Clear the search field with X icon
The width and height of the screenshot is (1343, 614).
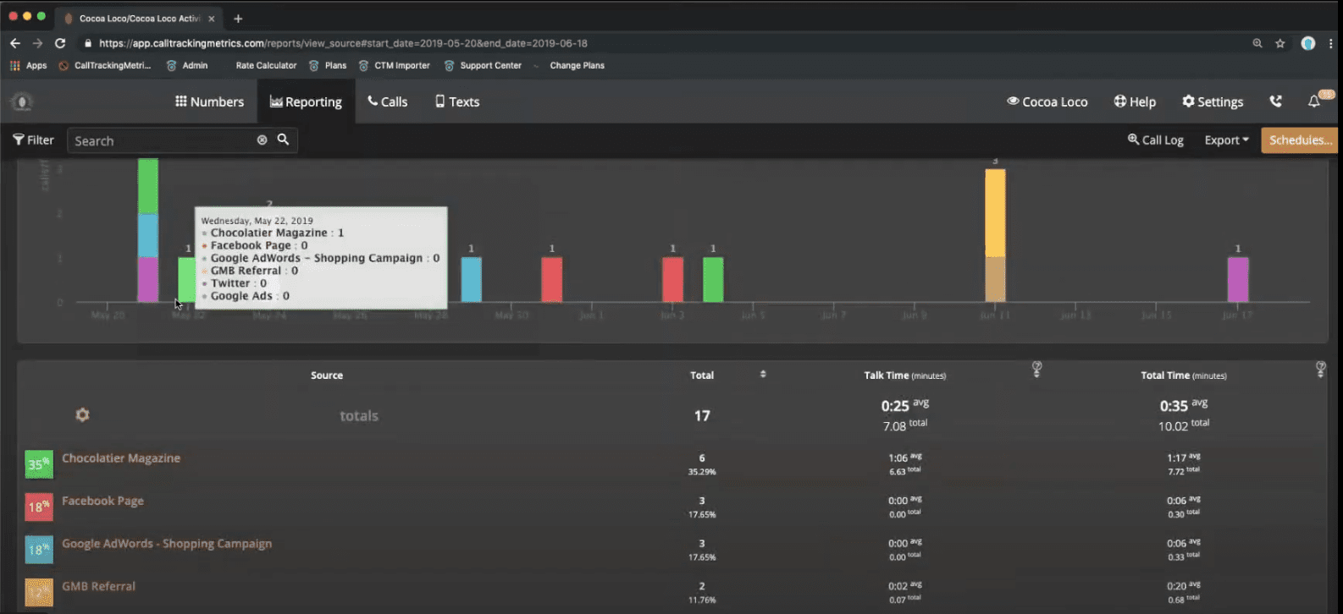pos(262,140)
